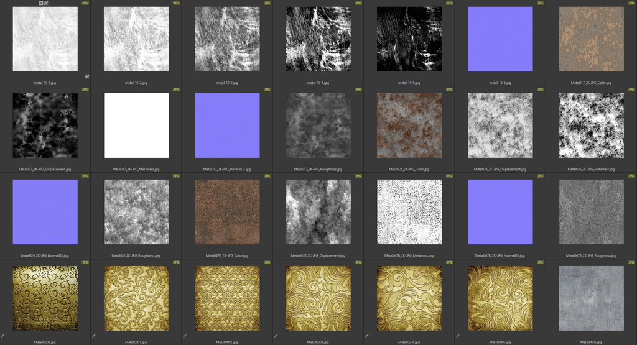Toggle the checkbox on the metal-10-1.jpg tile

[87, 76]
